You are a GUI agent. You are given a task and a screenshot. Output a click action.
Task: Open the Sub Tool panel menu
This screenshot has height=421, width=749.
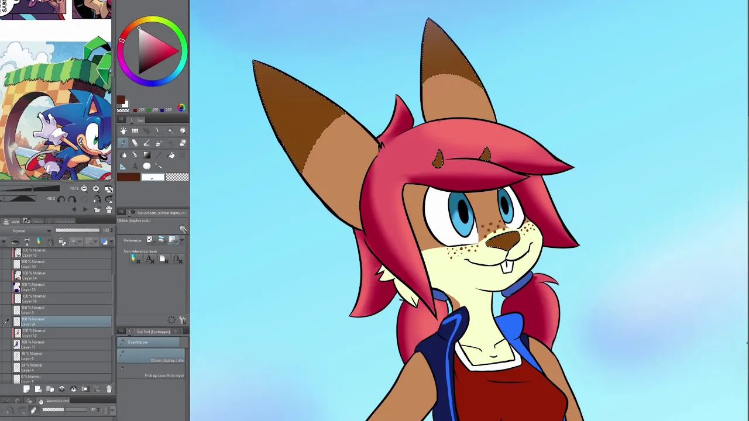121,330
